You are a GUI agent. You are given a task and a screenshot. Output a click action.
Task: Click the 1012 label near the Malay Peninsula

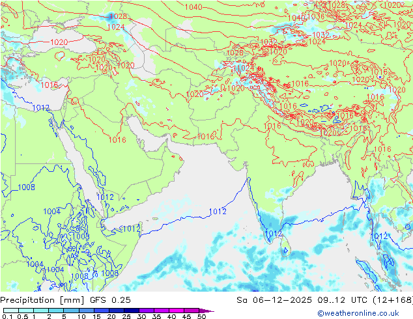379,236
